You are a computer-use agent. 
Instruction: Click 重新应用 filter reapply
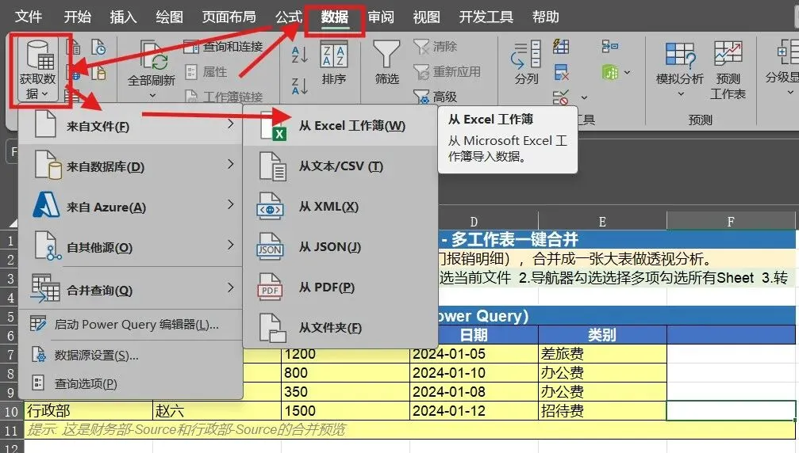pyautogui.click(x=447, y=72)
